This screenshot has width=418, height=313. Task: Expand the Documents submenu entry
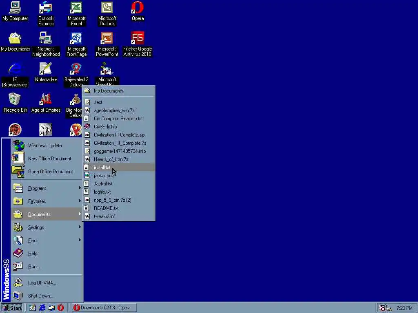[x=47, y=214]
